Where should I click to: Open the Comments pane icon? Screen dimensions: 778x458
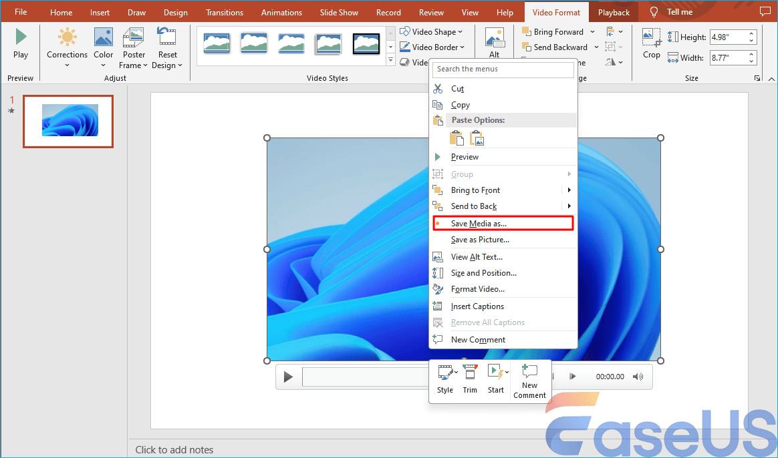tap(765, 11)
